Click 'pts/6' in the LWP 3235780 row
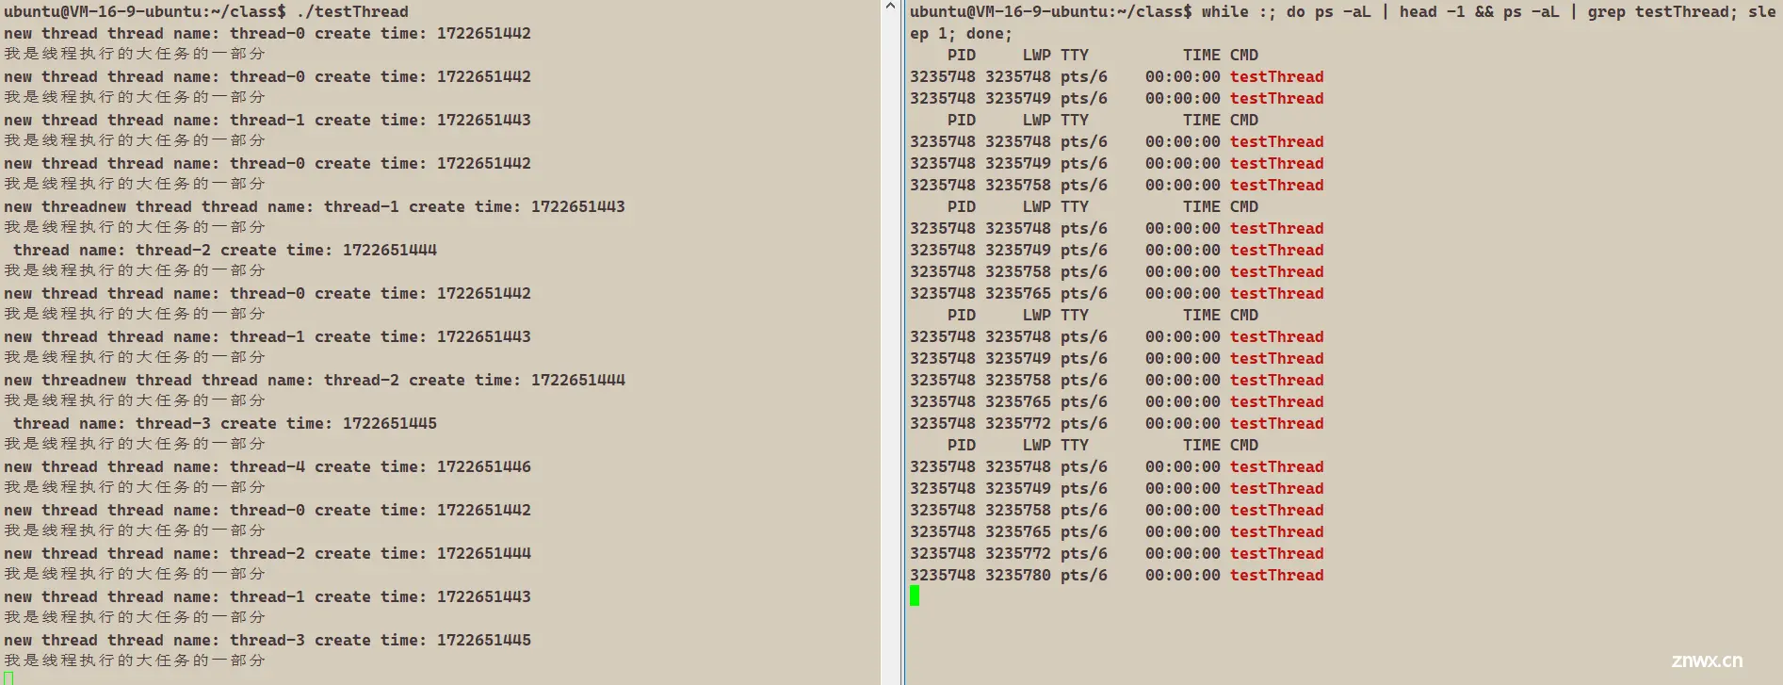The image size is (1783, 685). tap(1084, 575)
